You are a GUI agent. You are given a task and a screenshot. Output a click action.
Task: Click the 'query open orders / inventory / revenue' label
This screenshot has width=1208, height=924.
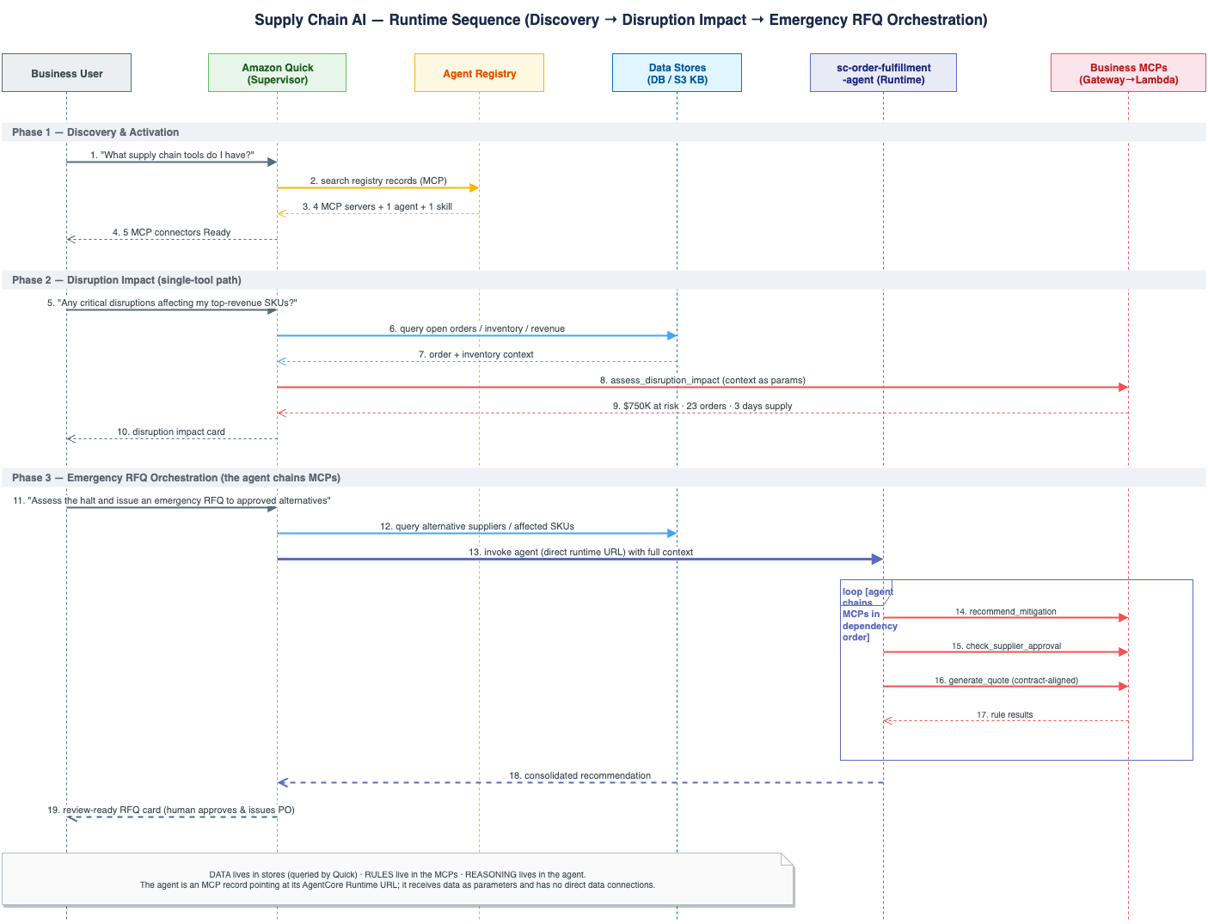477,328
